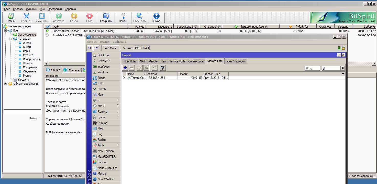Image resolution: width=377 pixels, height=184 pixels.
Task: Open the Настройки menu in BitSpirit
Action: tap(55, 9)
